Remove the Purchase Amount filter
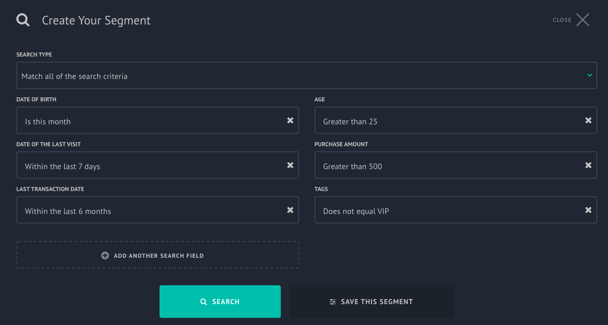 click(588, 165)
